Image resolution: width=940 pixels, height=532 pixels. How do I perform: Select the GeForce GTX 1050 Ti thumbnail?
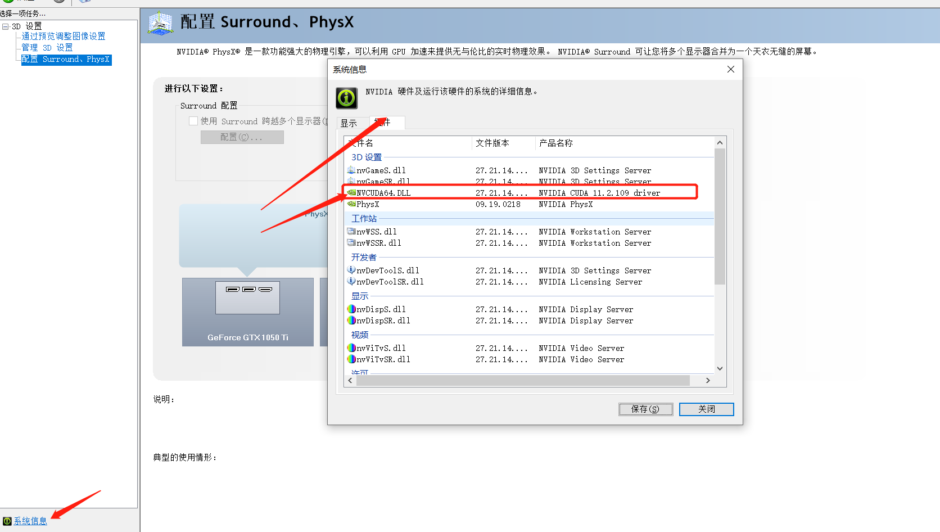[x=248, y=312]
